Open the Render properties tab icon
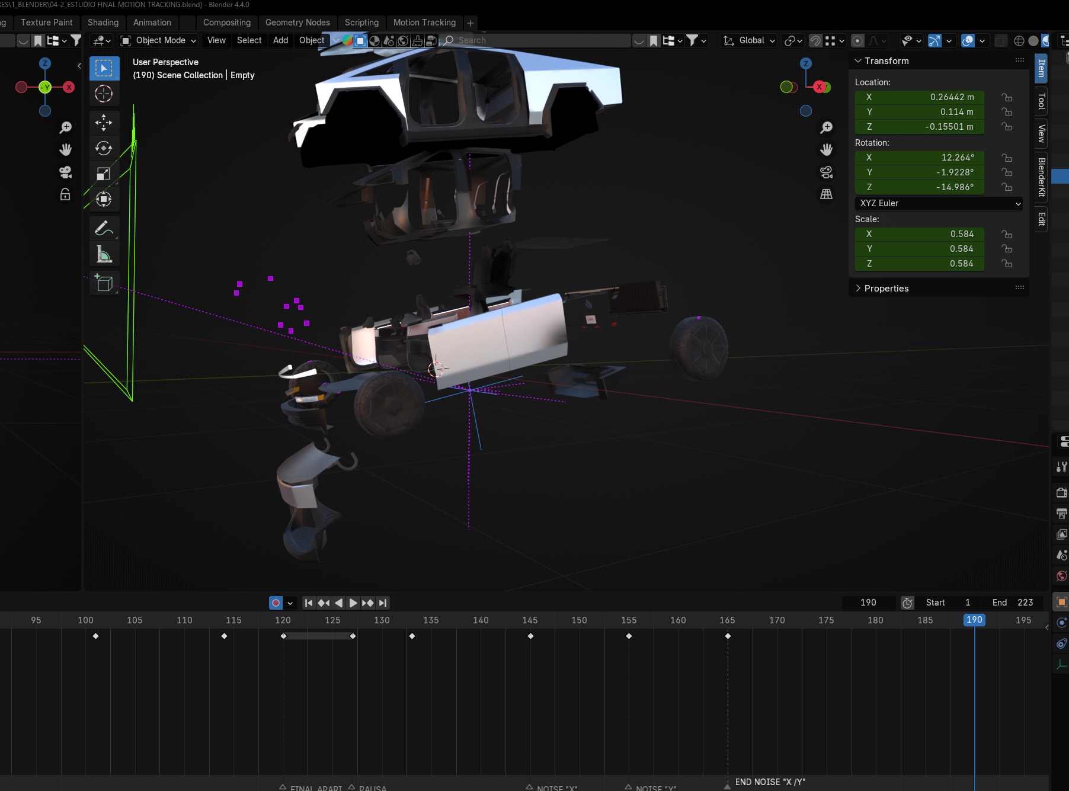The image size is (1069, 791). click(1061, 492)
